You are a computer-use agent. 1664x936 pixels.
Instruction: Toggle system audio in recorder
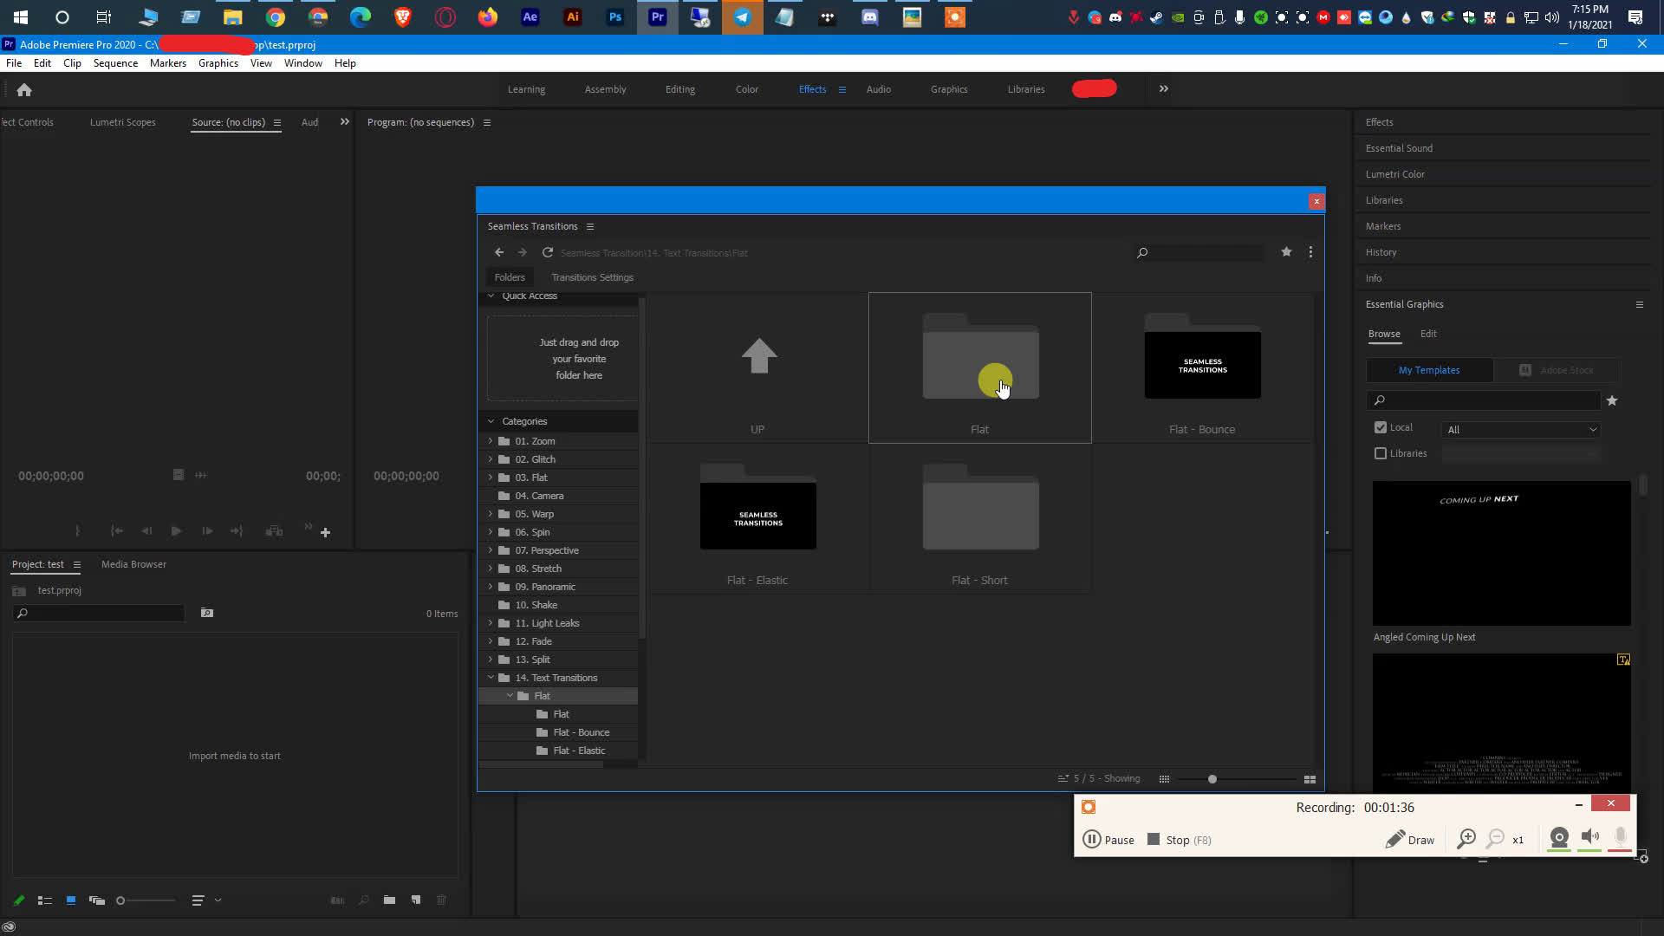point(1589,837)
